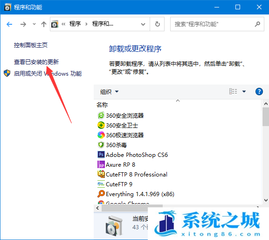Image resolution: width=269 pixels, height=240 pixels.
Task: Minimize the 程序和功能 window
Action: tap(217, 7)
